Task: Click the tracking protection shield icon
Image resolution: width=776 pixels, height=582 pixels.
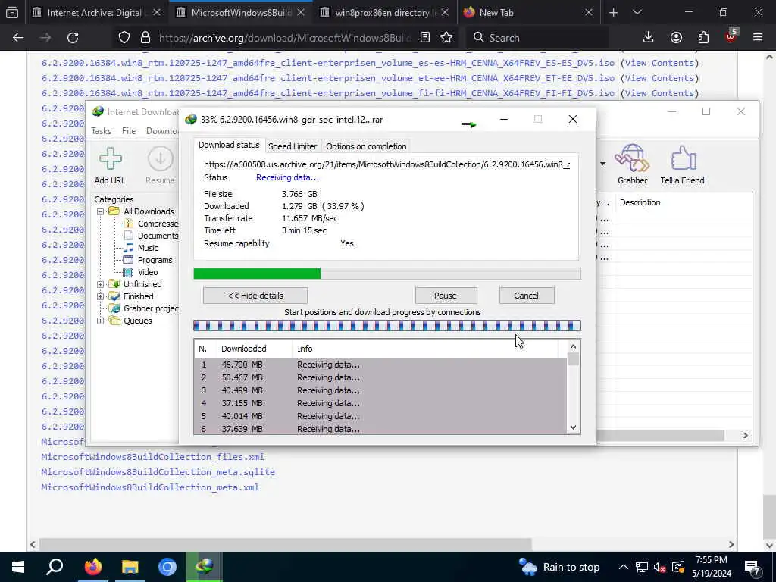Action: (x=124, y=38)
